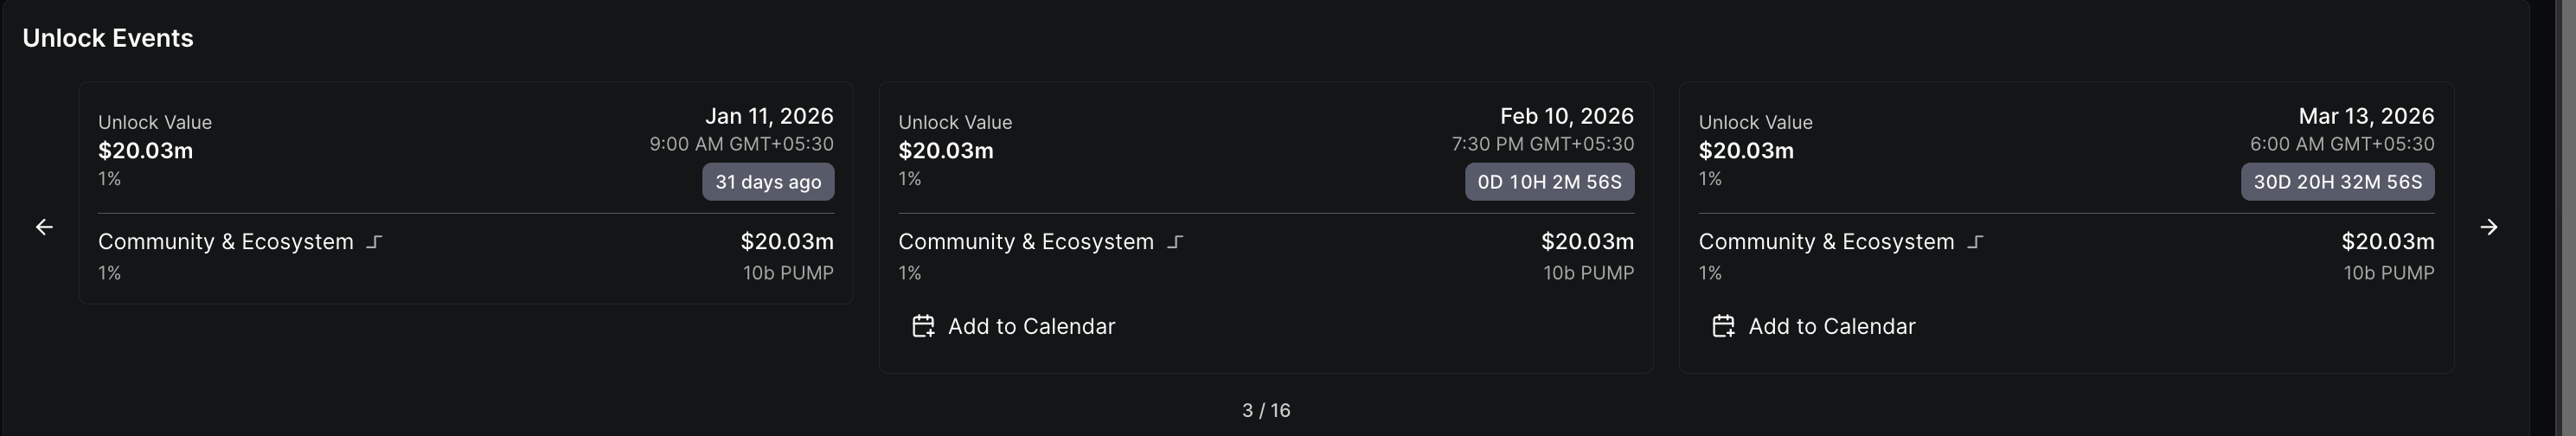Click the "31 days ago" badge
The height and width of the screenshot is (436, 2576).
768,182
